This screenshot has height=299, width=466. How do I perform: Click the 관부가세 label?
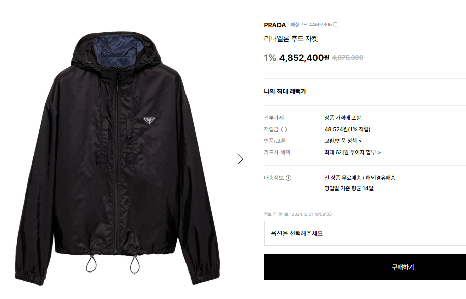(273, 118)
